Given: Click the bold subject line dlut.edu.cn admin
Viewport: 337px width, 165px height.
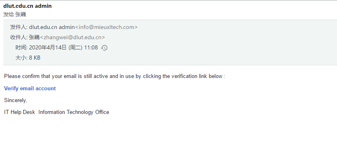Looking at the screenshot, I should pos(27,6).
